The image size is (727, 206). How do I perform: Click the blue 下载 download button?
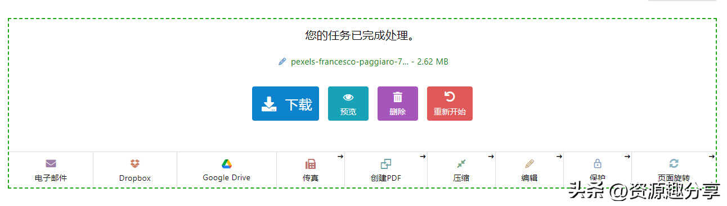(x=285, y=103)
